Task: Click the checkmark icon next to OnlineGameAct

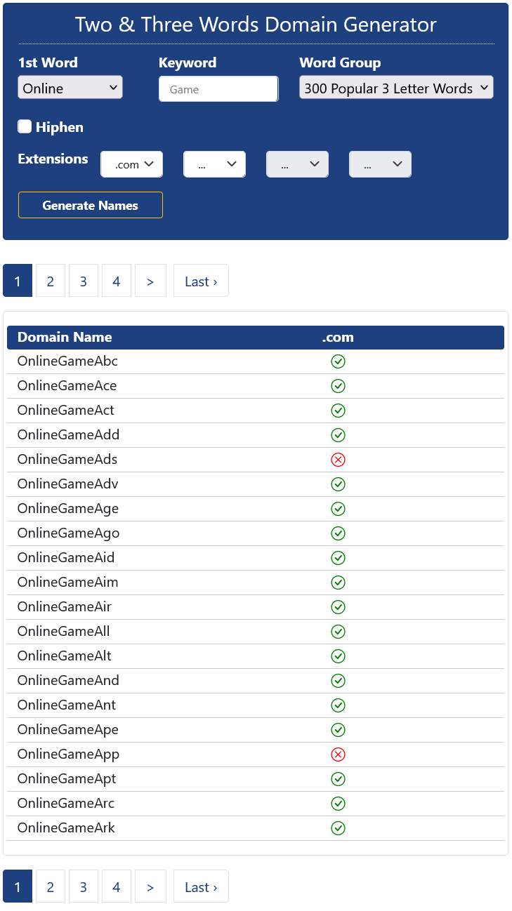Action: coord(338,411)
